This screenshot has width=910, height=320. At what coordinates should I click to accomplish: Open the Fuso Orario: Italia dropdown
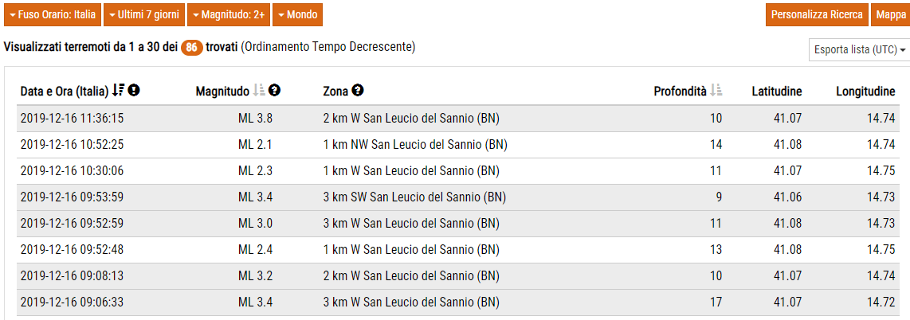point(53,14)
